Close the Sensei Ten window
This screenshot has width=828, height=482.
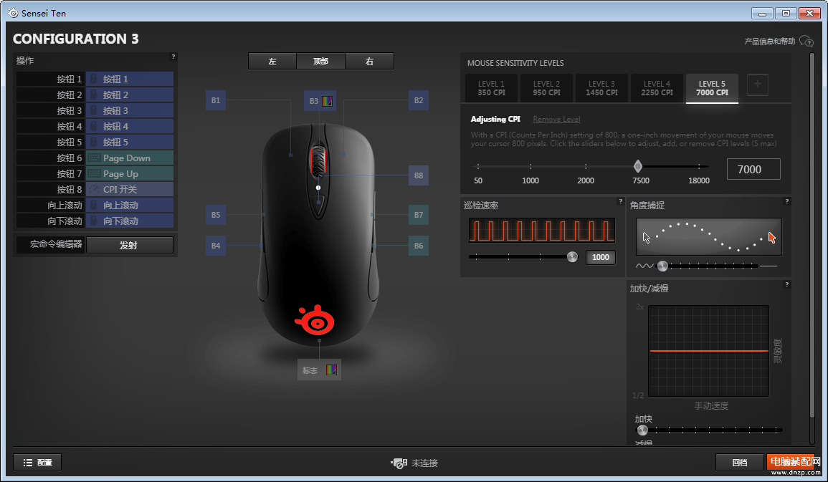[x=809, y=13]
